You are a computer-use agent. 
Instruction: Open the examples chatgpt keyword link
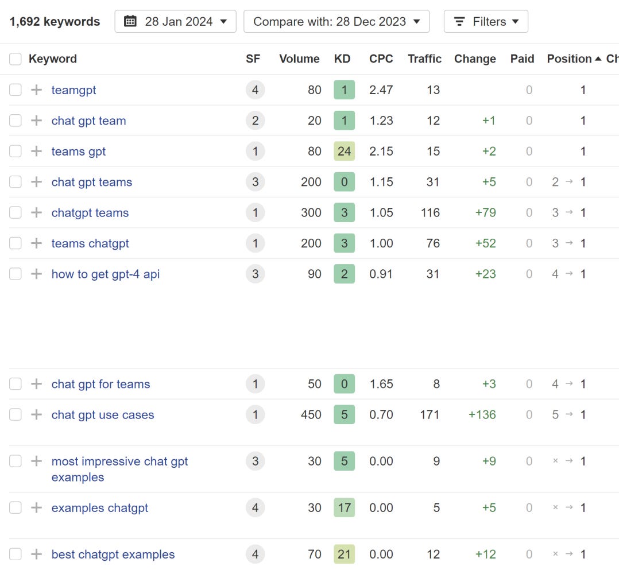100,508
